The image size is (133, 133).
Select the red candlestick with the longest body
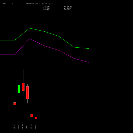coord(27,93)
